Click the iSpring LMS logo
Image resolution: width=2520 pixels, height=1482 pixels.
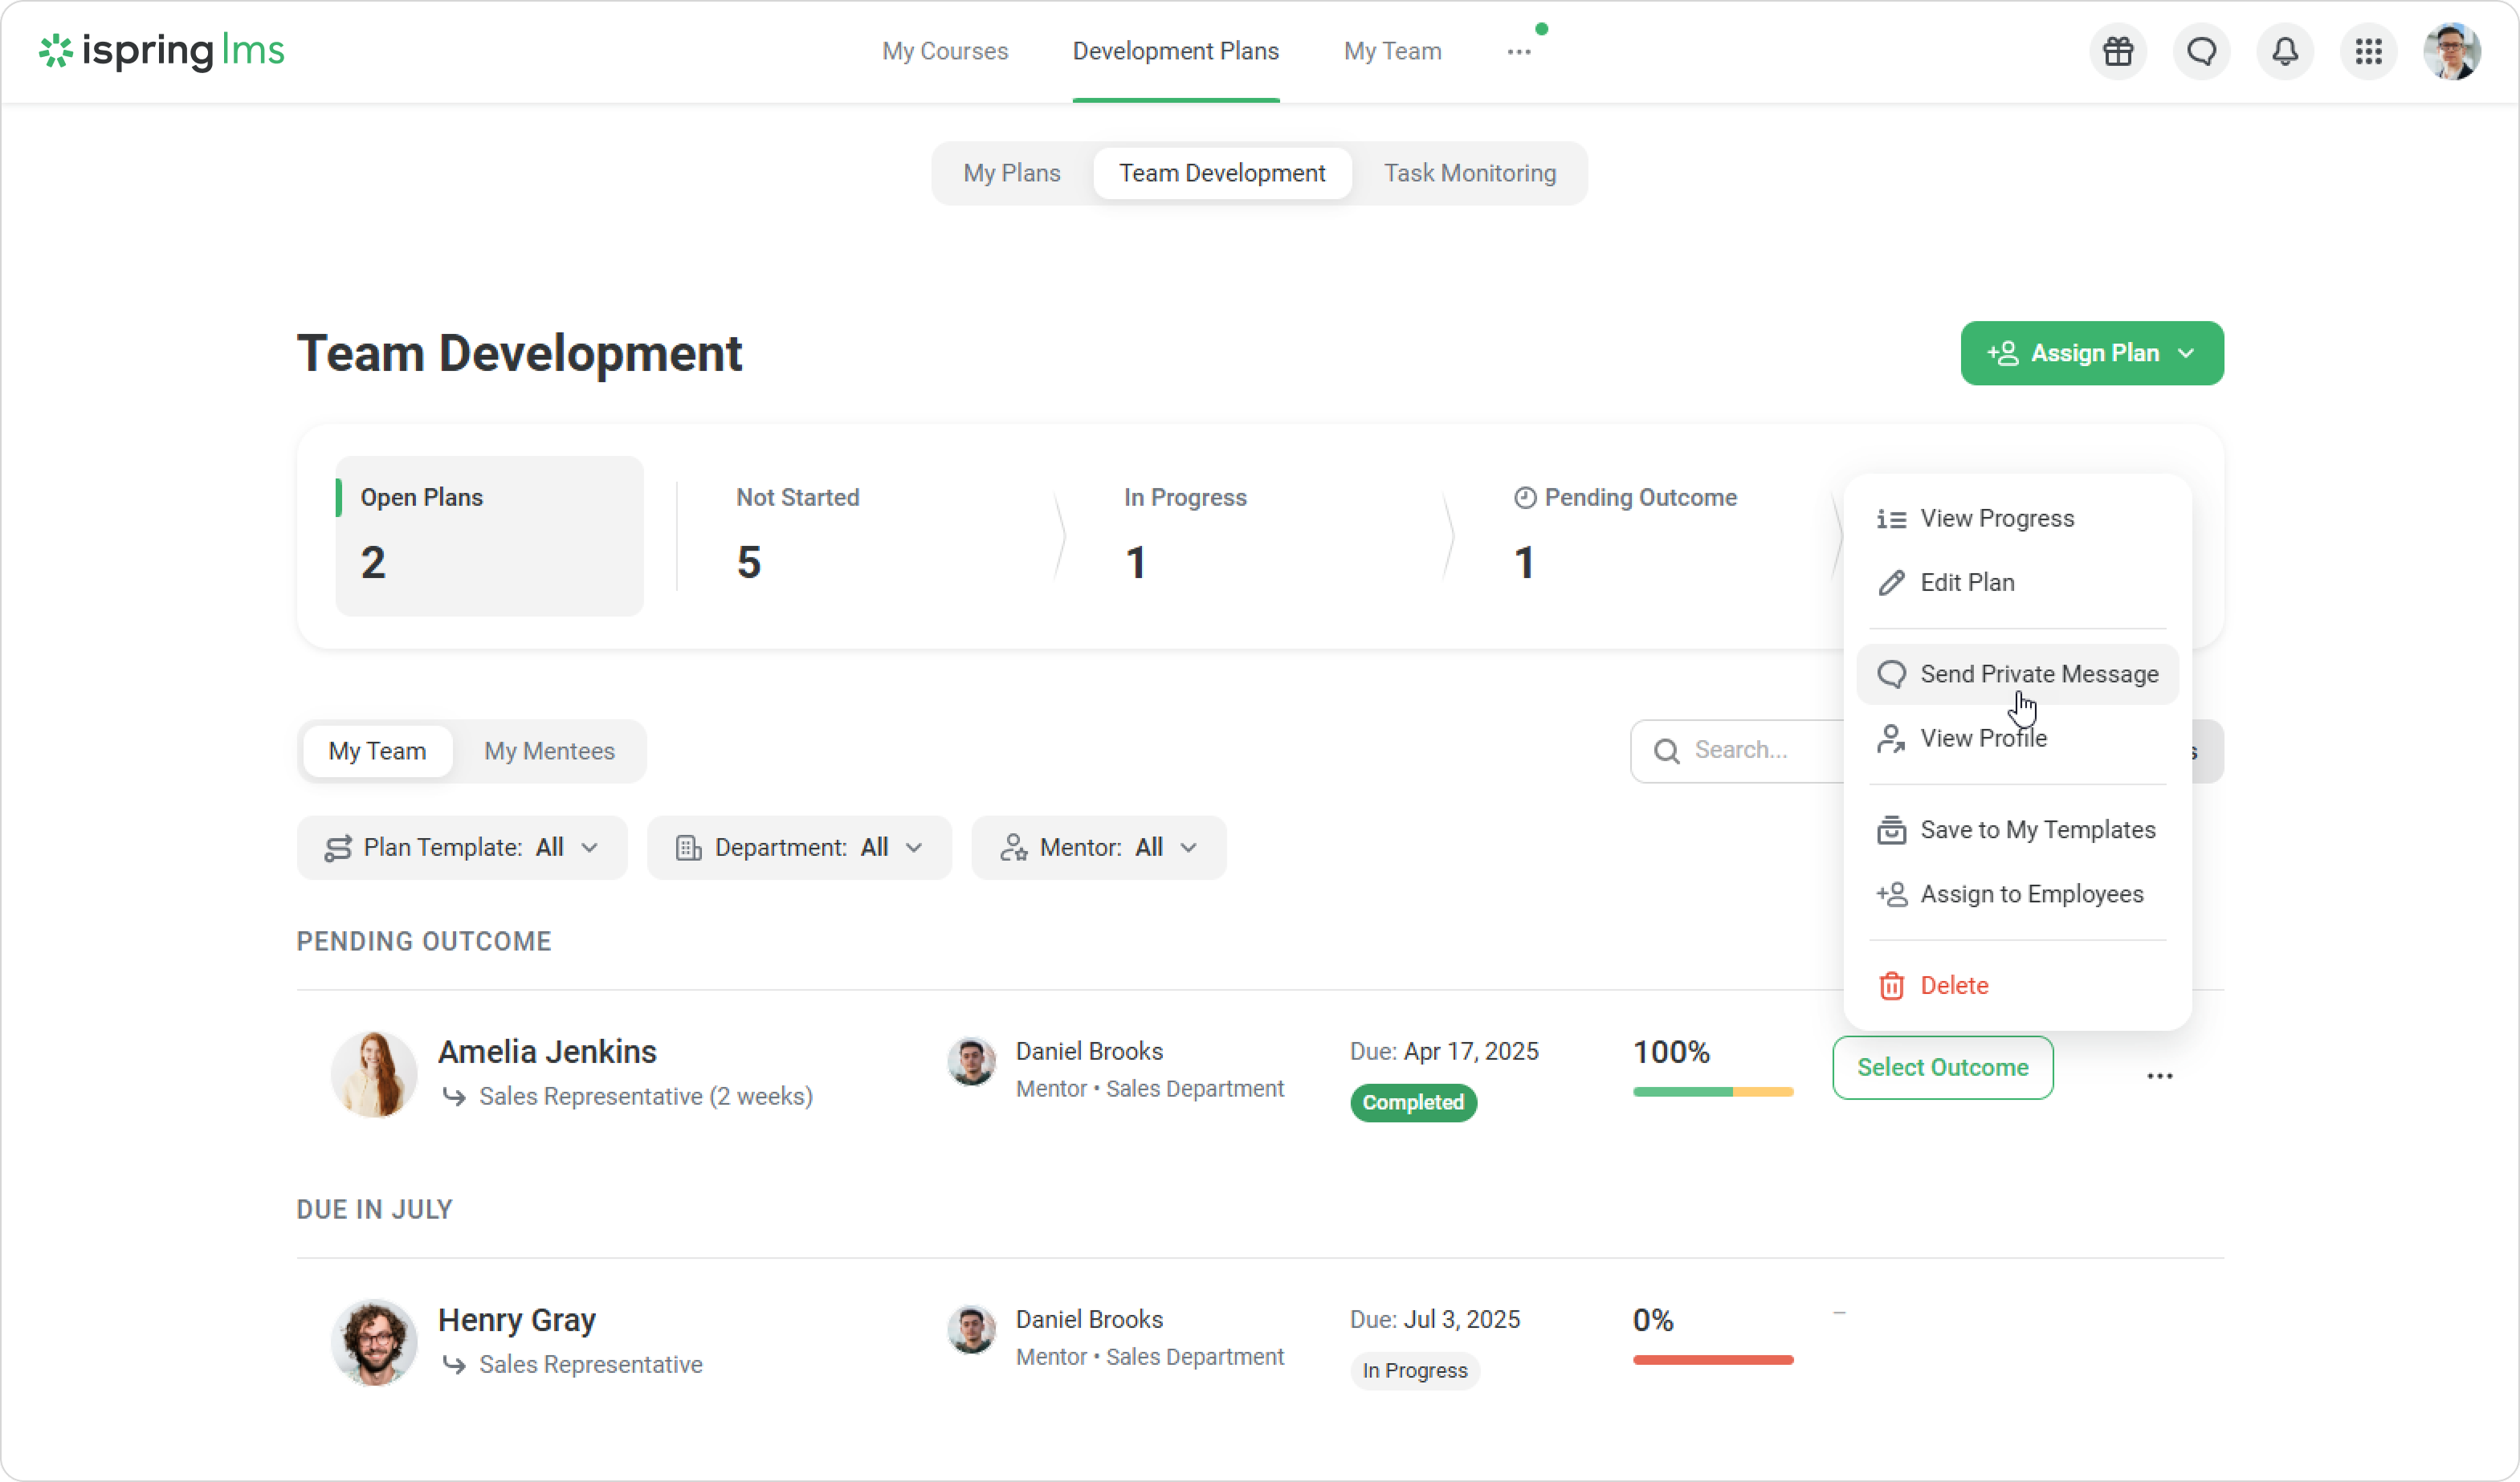162,51
